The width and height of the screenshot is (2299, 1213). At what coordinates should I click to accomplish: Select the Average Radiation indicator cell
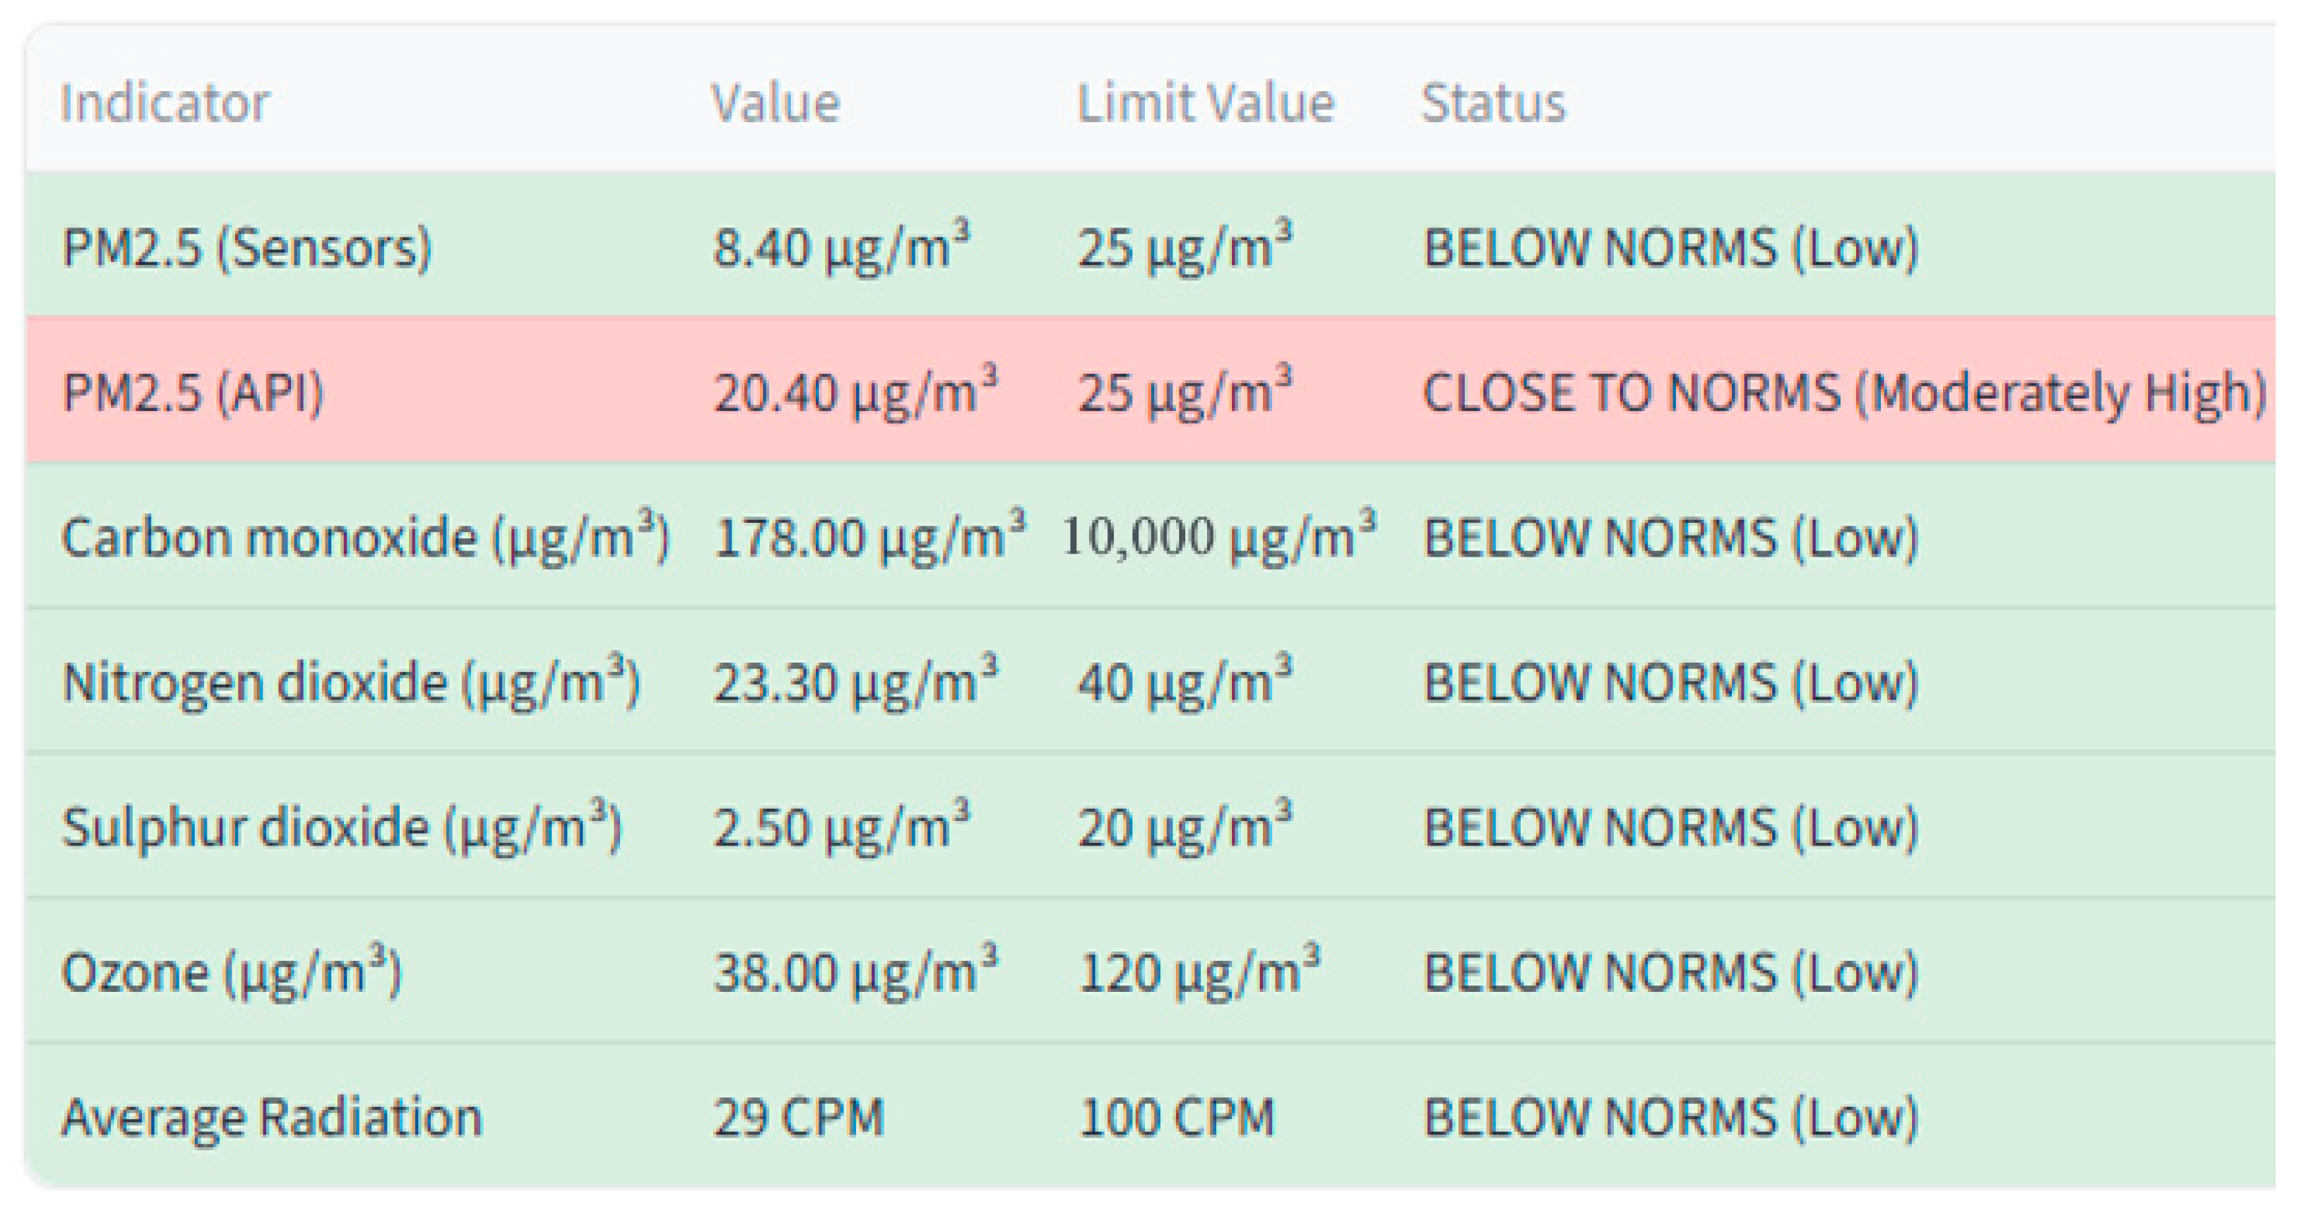(x=271, y=1118)
